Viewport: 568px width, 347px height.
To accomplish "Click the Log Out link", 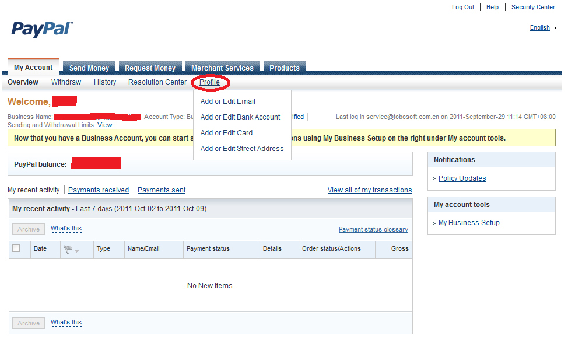I will (463, 7).
